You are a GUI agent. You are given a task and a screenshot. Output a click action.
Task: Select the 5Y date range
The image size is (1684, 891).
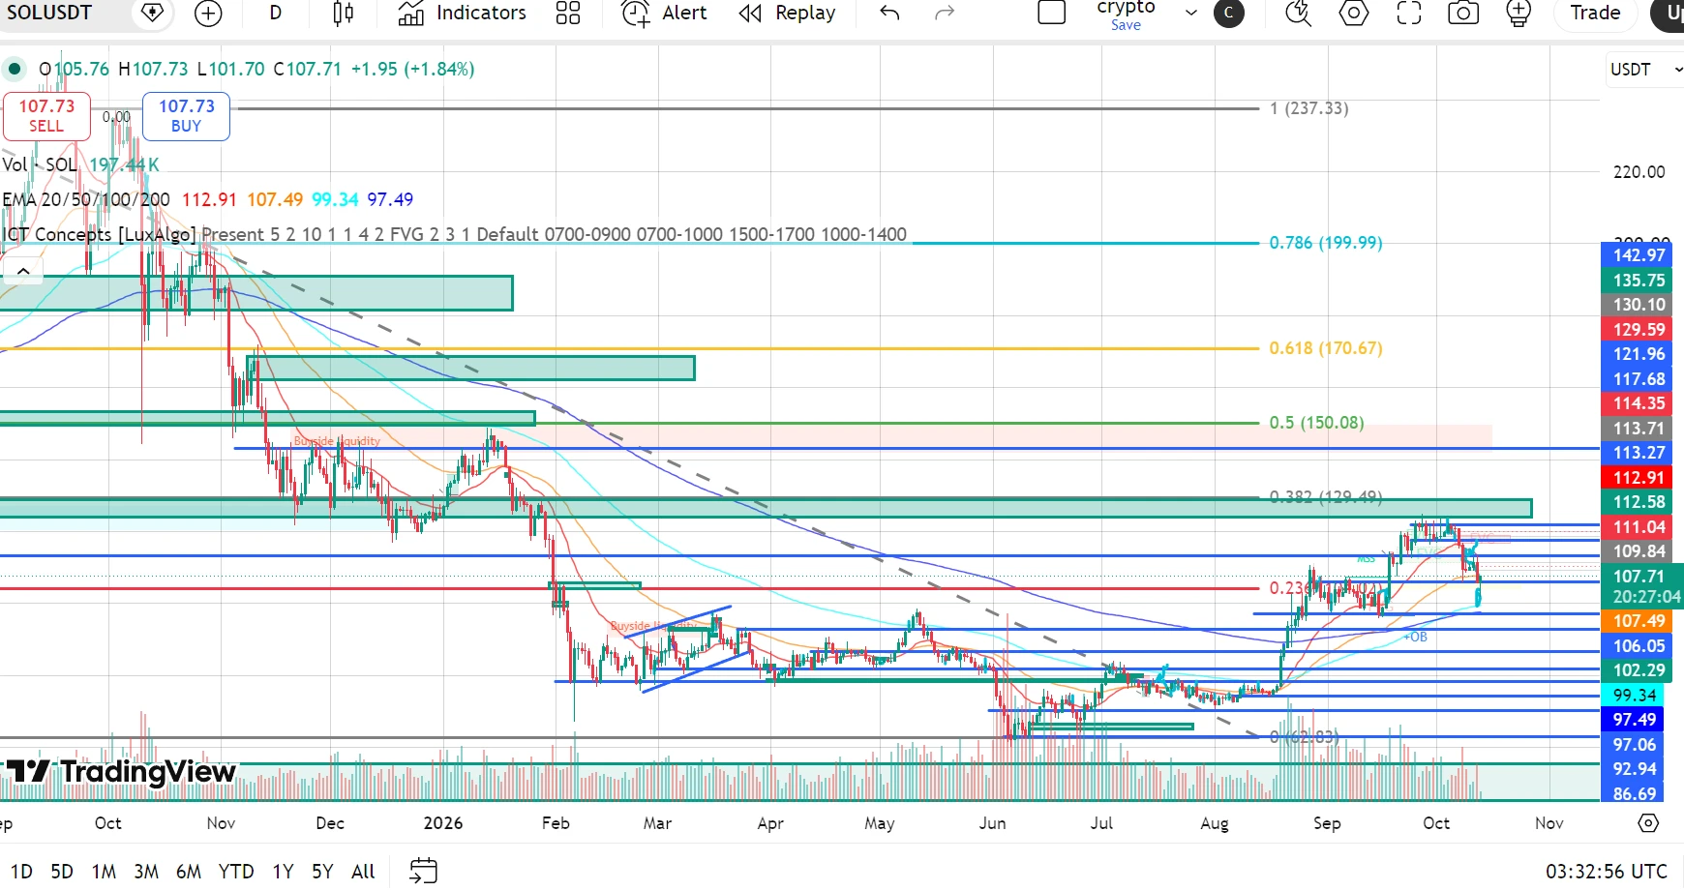click(x=322, y=872)
